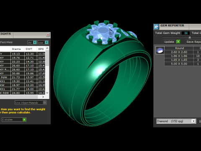Screen dimensions: 201x151
Task: Click the Total Gem Weight value .84
Action: (186, 33)
